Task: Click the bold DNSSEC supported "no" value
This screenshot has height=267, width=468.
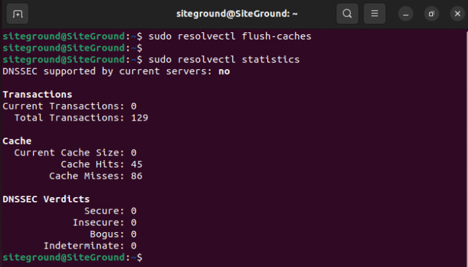Action: (224, 71)
